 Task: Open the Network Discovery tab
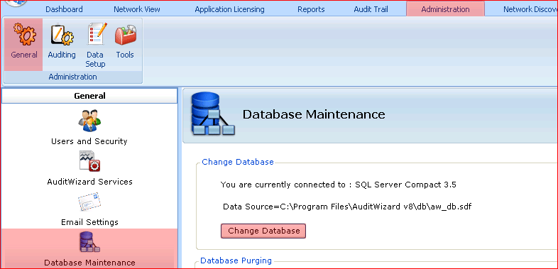click(x=530, y=9)
